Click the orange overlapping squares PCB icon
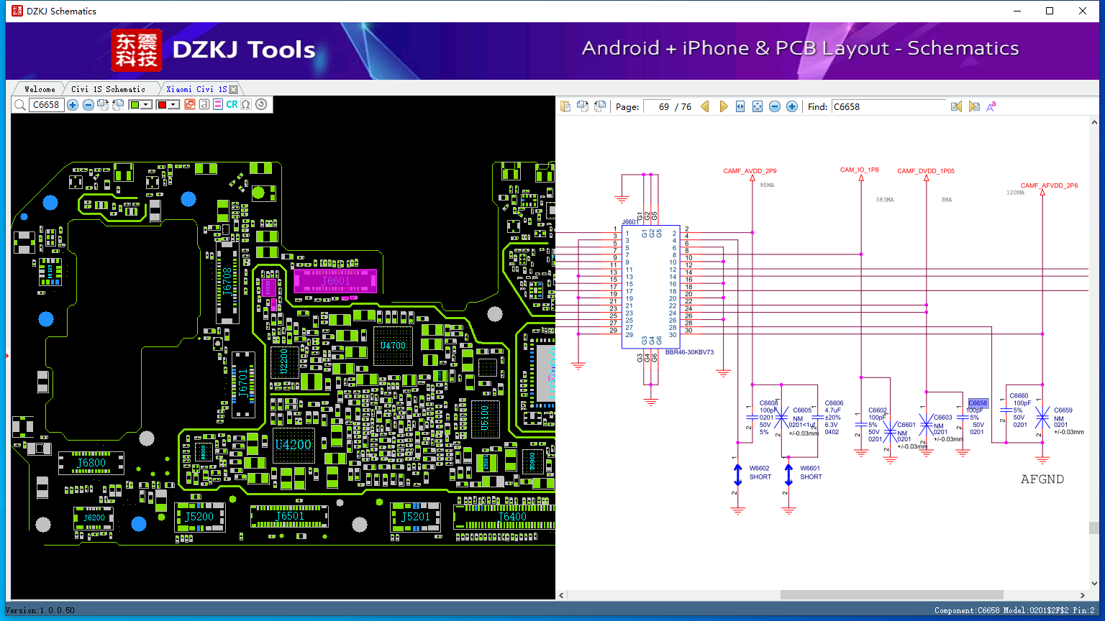This screenshot has height=621, width=1105. coord(190,105)
